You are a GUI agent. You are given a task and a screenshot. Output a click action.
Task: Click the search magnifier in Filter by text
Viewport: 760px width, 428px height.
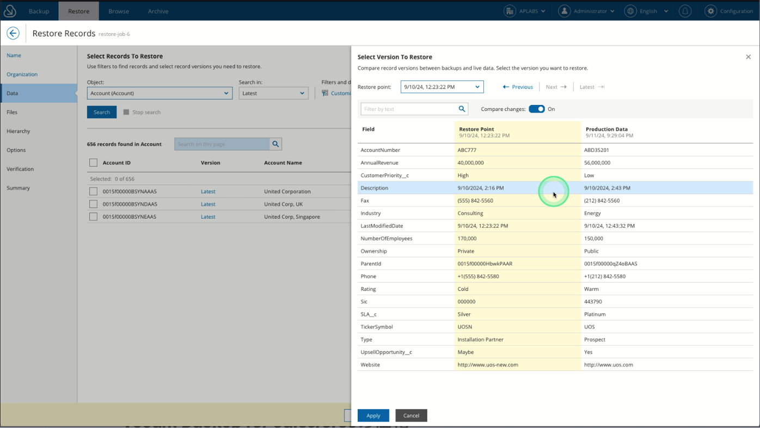(x=462, y=109)
